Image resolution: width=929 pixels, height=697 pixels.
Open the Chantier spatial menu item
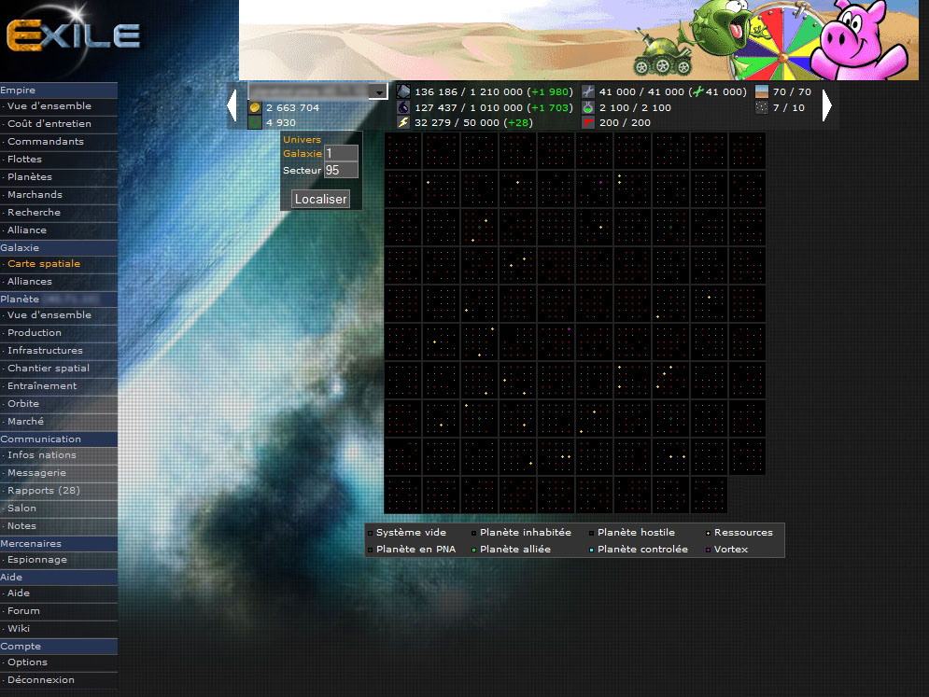(49, 369)
